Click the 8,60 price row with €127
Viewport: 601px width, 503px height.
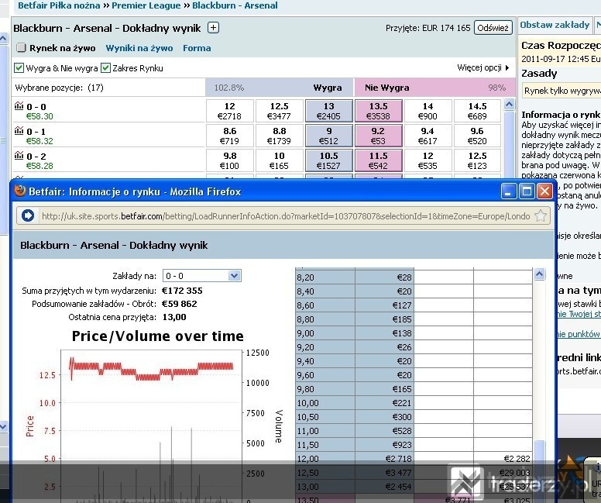click(x=414, y=305)
